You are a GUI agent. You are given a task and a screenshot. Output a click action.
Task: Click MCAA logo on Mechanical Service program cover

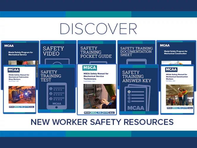9,46
